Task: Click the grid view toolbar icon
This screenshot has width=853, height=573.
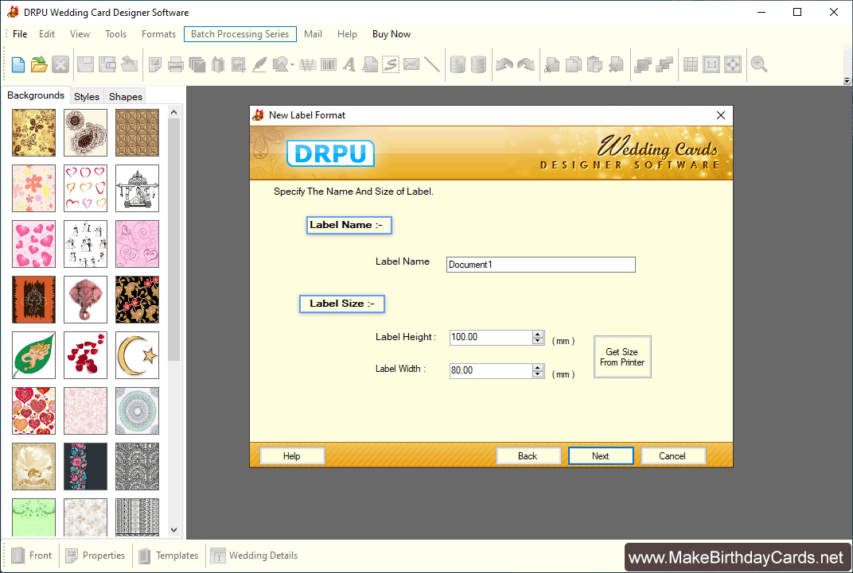Action: tap(691, 64)
